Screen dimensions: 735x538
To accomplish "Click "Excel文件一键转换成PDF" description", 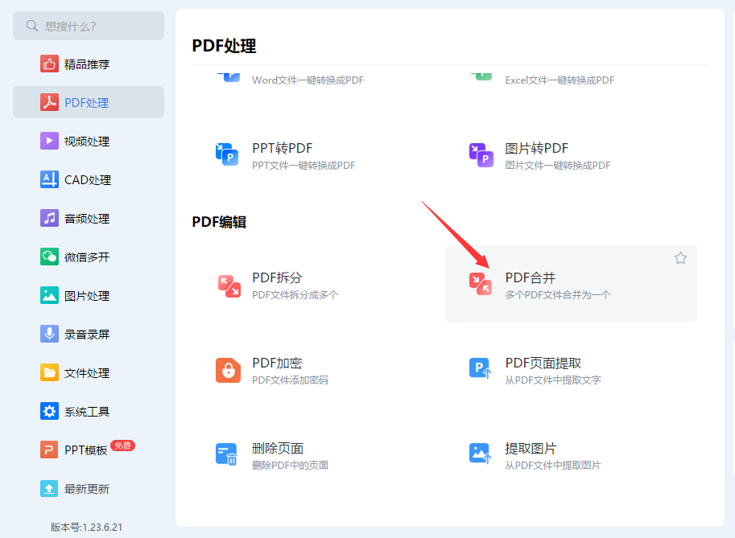I will (x=560, y=80).
